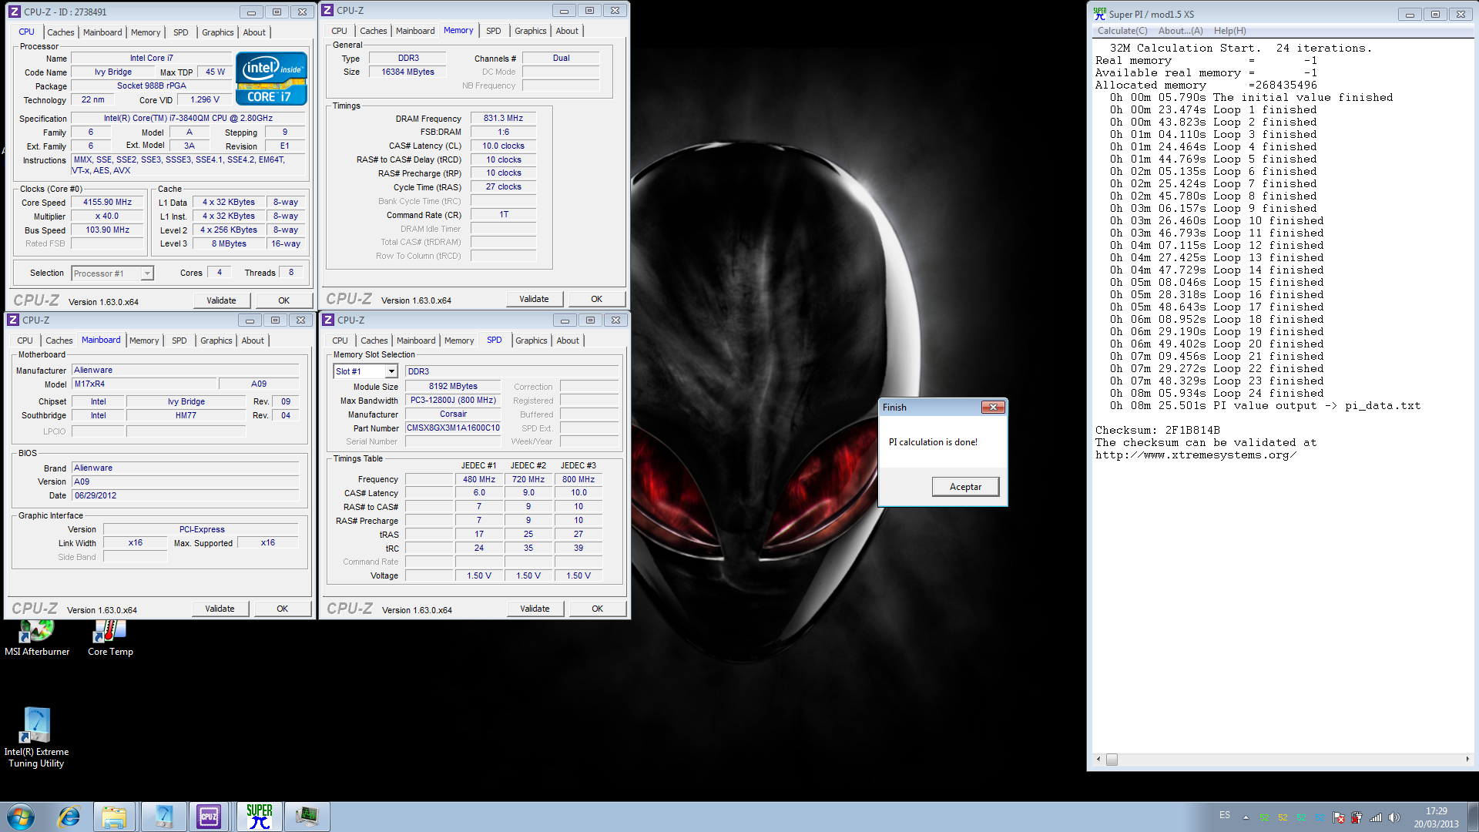Open the About...(A) menu in Super PI

pos(1180,31)
